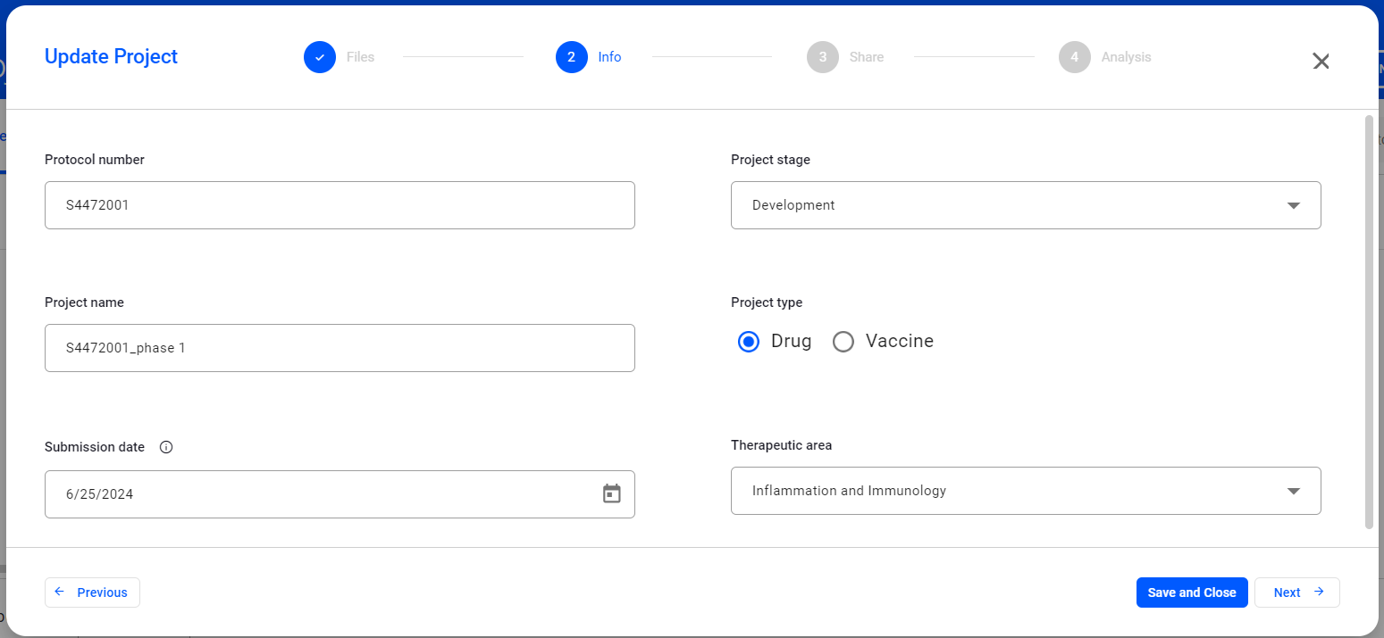Screen dimensions: 1384x638
Task: Click the completed Files step checkmark icon
Action: click(319, 56)
